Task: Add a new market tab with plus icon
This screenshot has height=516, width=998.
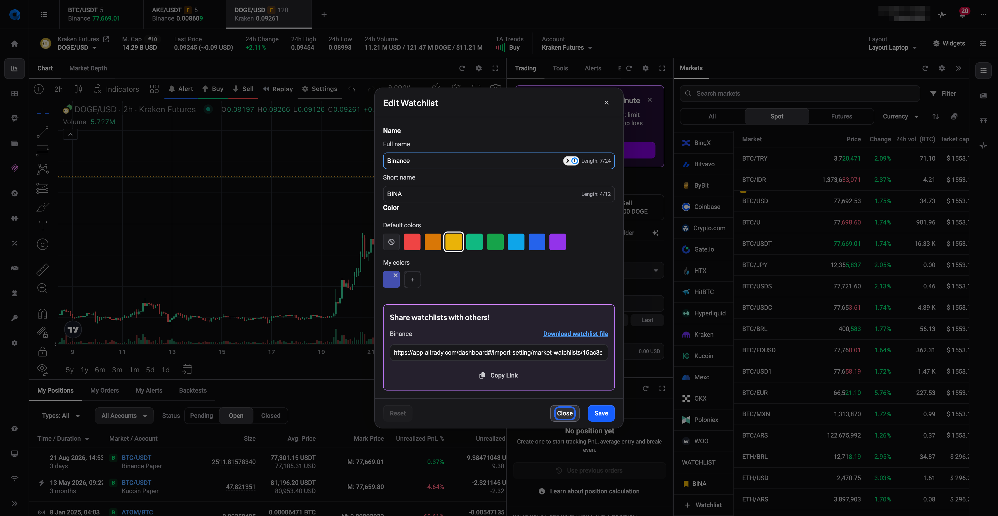Action: pyautogui.click(x=324, y=14)
